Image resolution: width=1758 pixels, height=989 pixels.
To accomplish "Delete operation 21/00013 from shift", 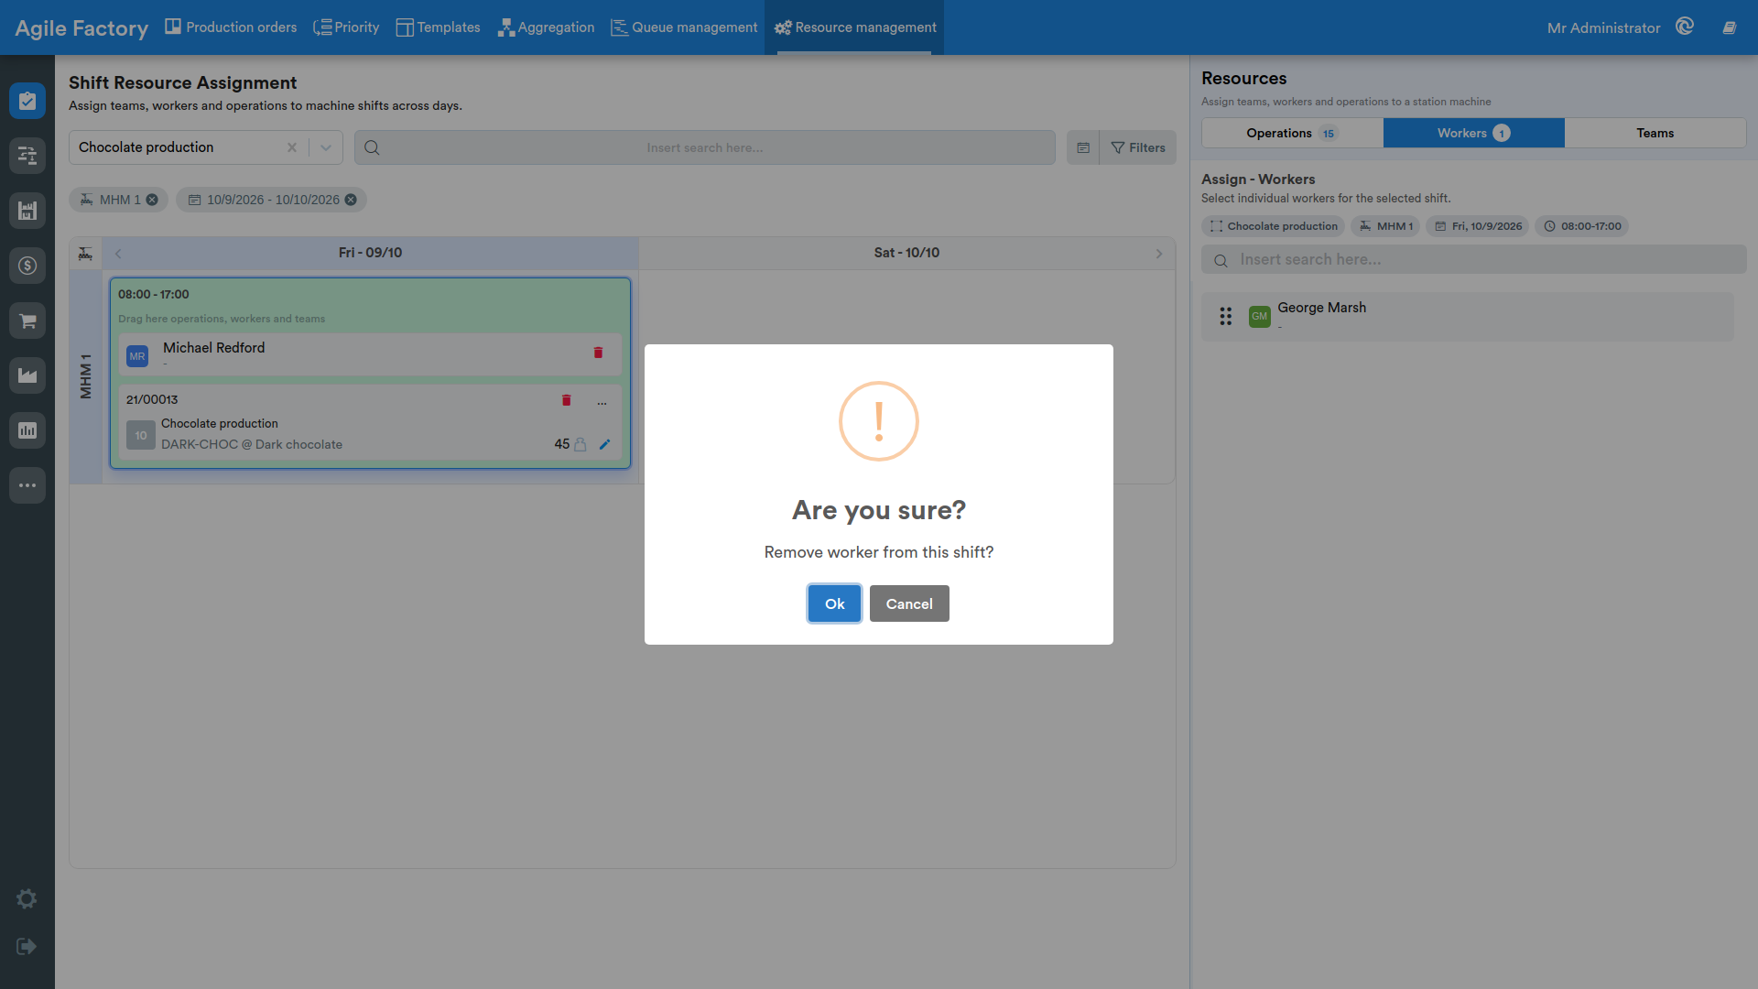I will click(x=566, y=400).
